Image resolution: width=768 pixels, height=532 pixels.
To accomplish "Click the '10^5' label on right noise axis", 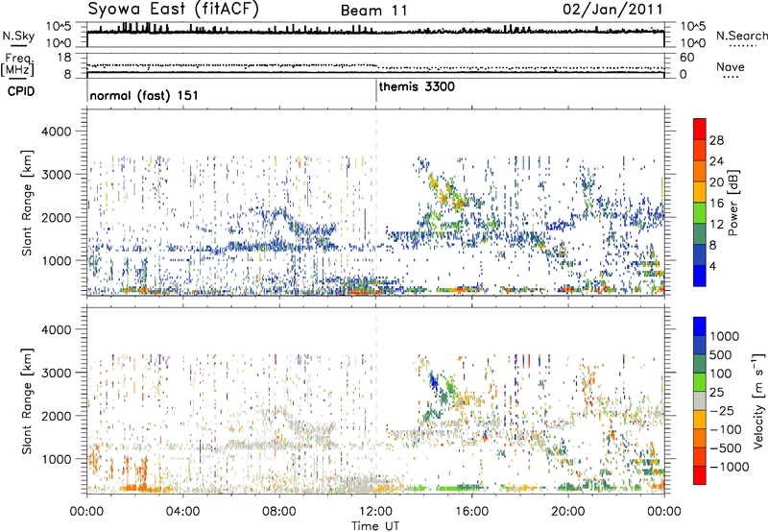I will click(693, 27).
